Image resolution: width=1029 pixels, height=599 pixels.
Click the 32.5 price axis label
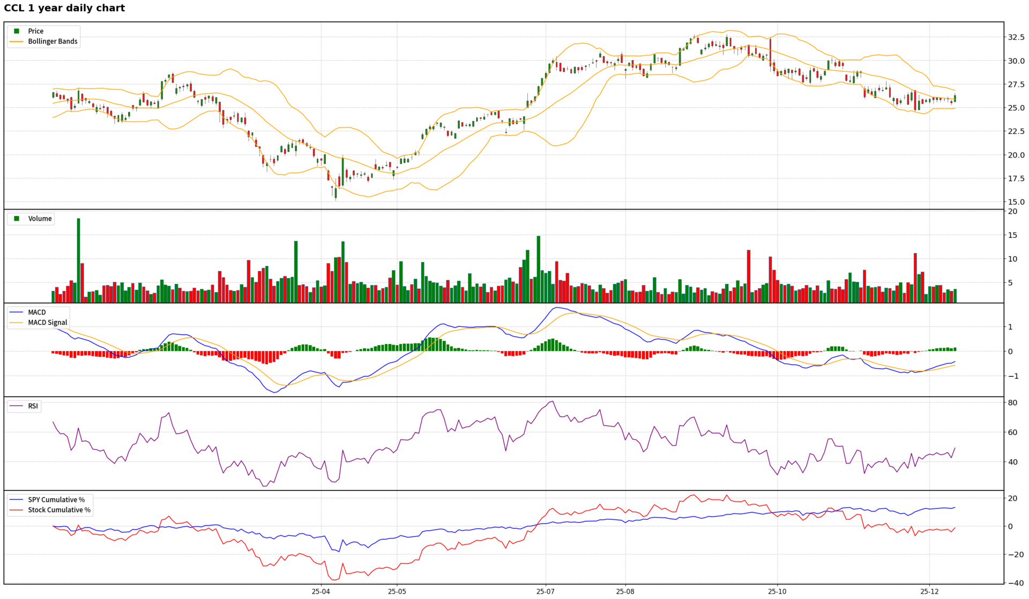(1016, 38)
